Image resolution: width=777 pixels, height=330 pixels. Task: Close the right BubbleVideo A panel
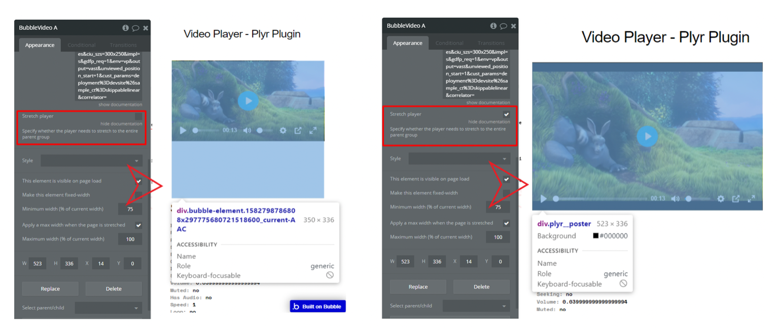(513, 26)
